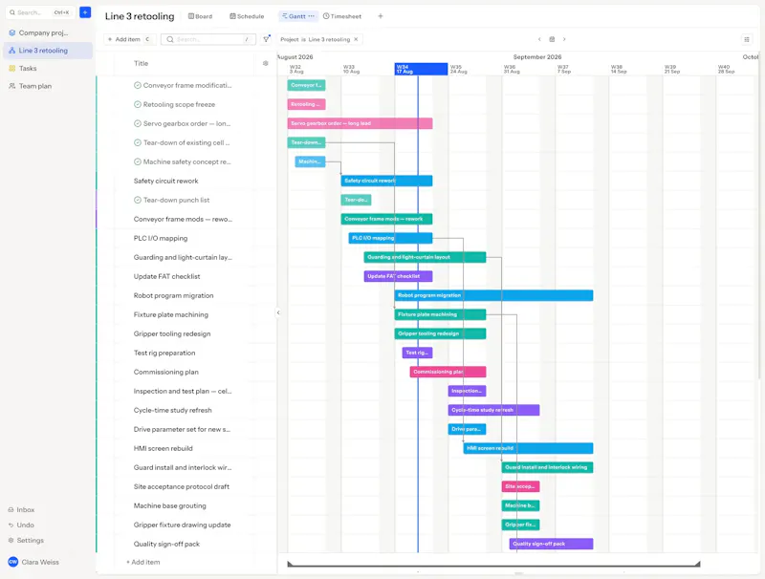The height and width of the screenshot is (579, 765).
Task: Open the Gripper tooling redesign row title
Action: (x=172, y=333)
